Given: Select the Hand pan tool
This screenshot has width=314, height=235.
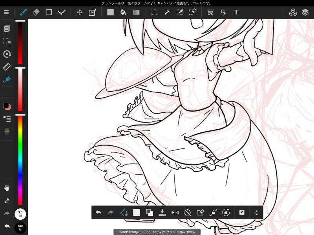Looking at the screenshot, I should point(7,188).
